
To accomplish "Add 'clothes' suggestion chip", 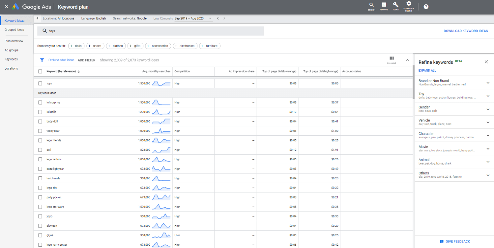I will point(116,46).
